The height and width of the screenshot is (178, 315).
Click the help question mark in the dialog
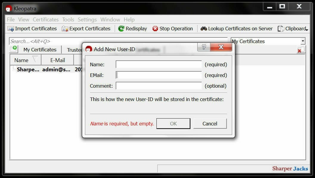pyautogui.click(x=203, y=47)
